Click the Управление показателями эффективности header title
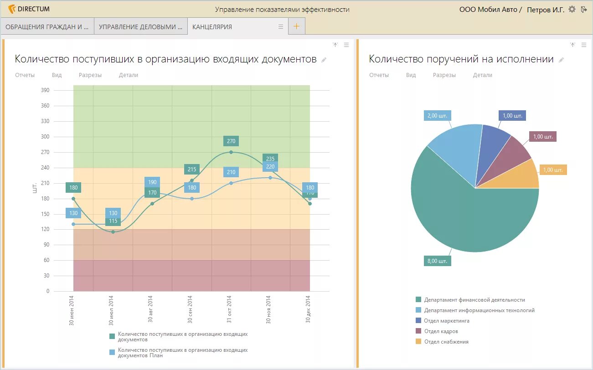593x370 pixels. click(x=282, y=10)
